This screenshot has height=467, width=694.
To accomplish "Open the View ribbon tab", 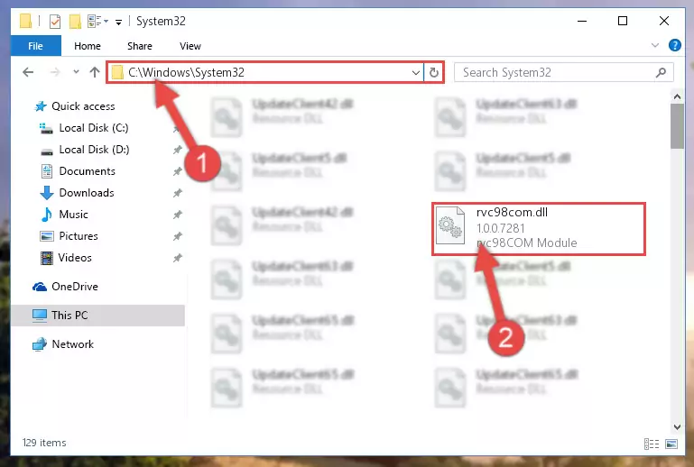I will (x=190, y=46).
